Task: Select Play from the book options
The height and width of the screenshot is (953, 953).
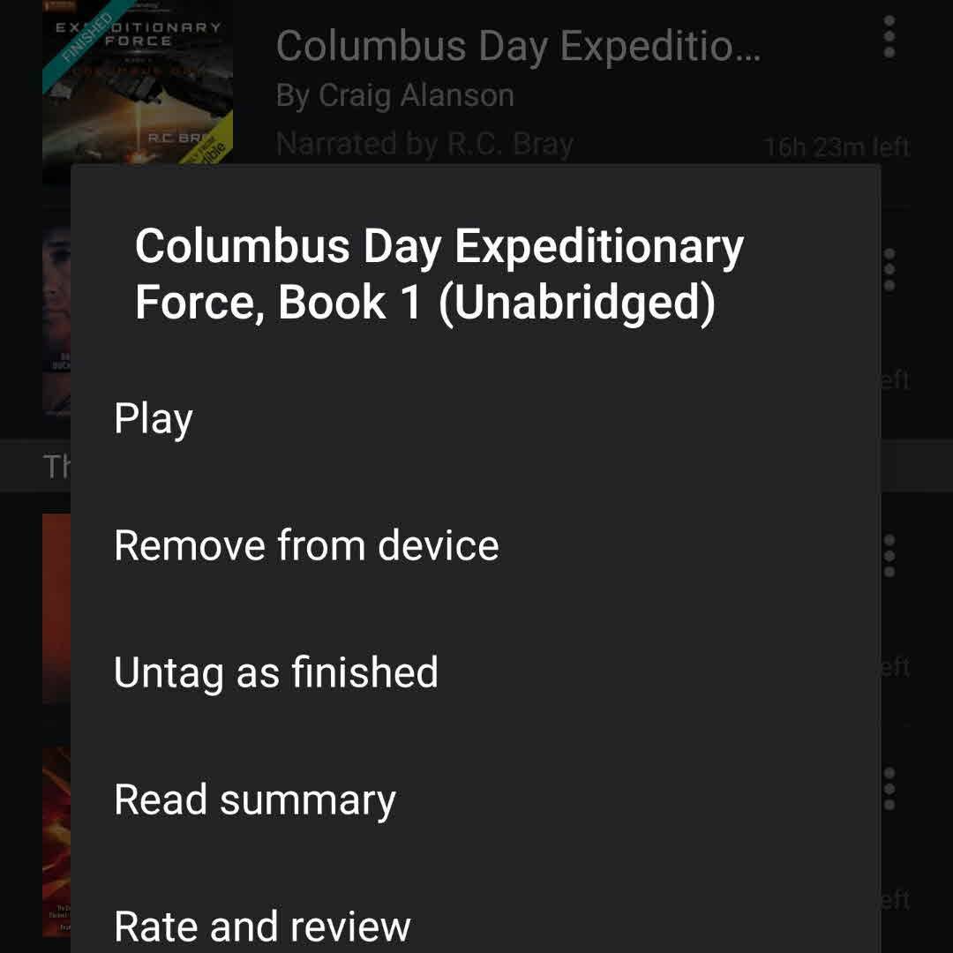Action: pyautogui.click(x=154, y=419)
